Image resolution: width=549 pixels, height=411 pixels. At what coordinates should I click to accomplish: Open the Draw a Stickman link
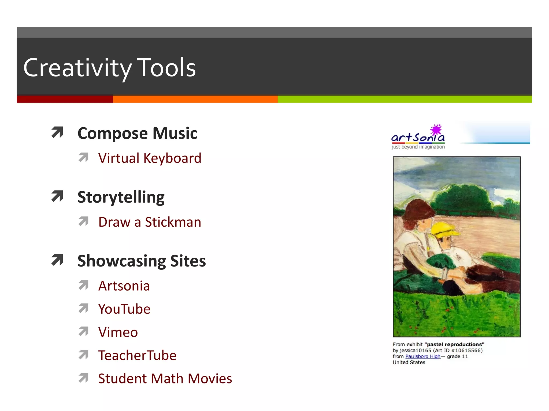click(x=150, y=222)
